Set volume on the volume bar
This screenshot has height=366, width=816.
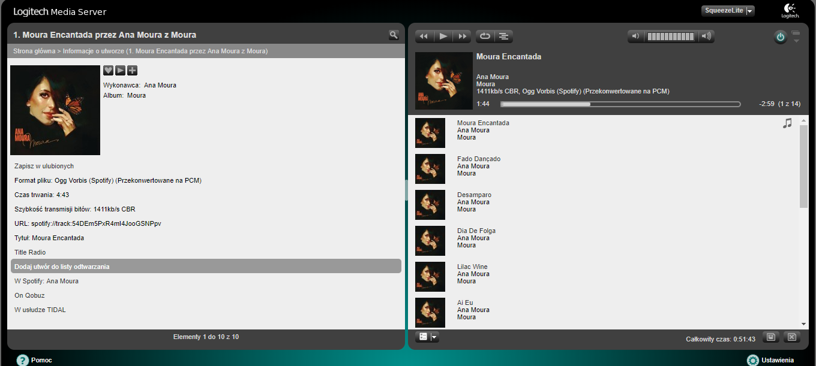[671, 37]
